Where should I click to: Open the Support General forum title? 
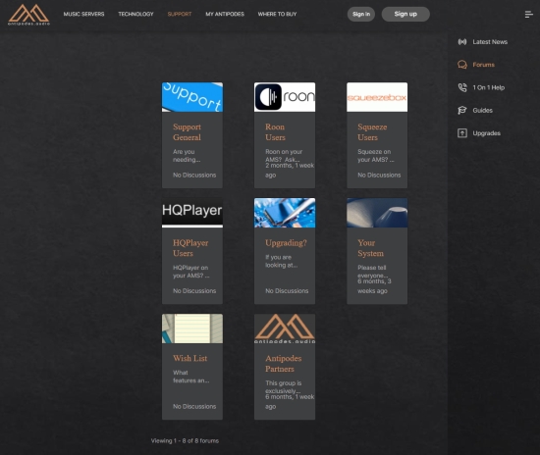[x=187, y=132]
